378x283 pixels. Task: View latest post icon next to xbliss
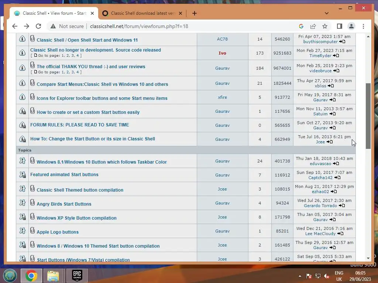point(331,86)
